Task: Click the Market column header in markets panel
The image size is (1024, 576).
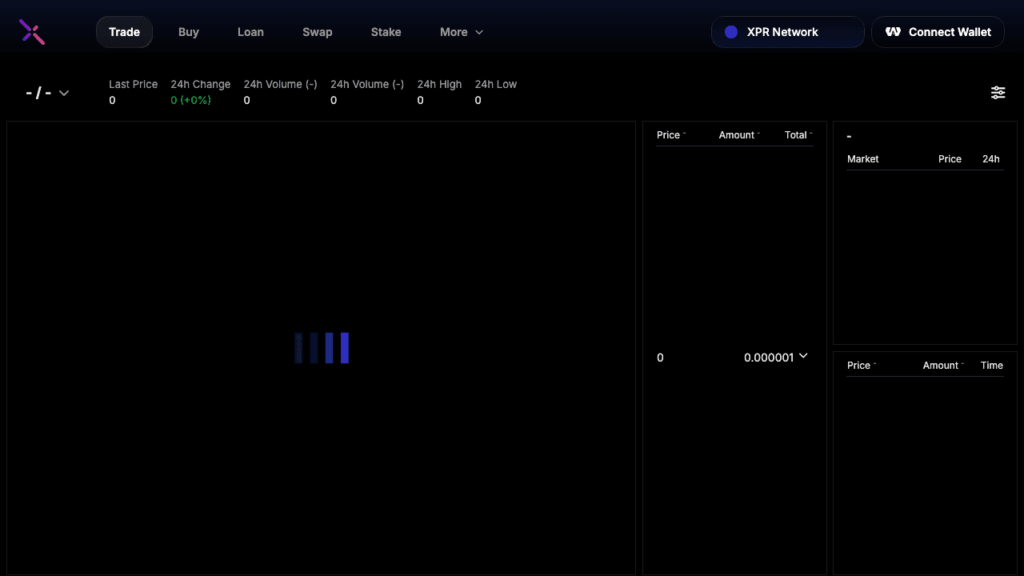Action: 863,158
